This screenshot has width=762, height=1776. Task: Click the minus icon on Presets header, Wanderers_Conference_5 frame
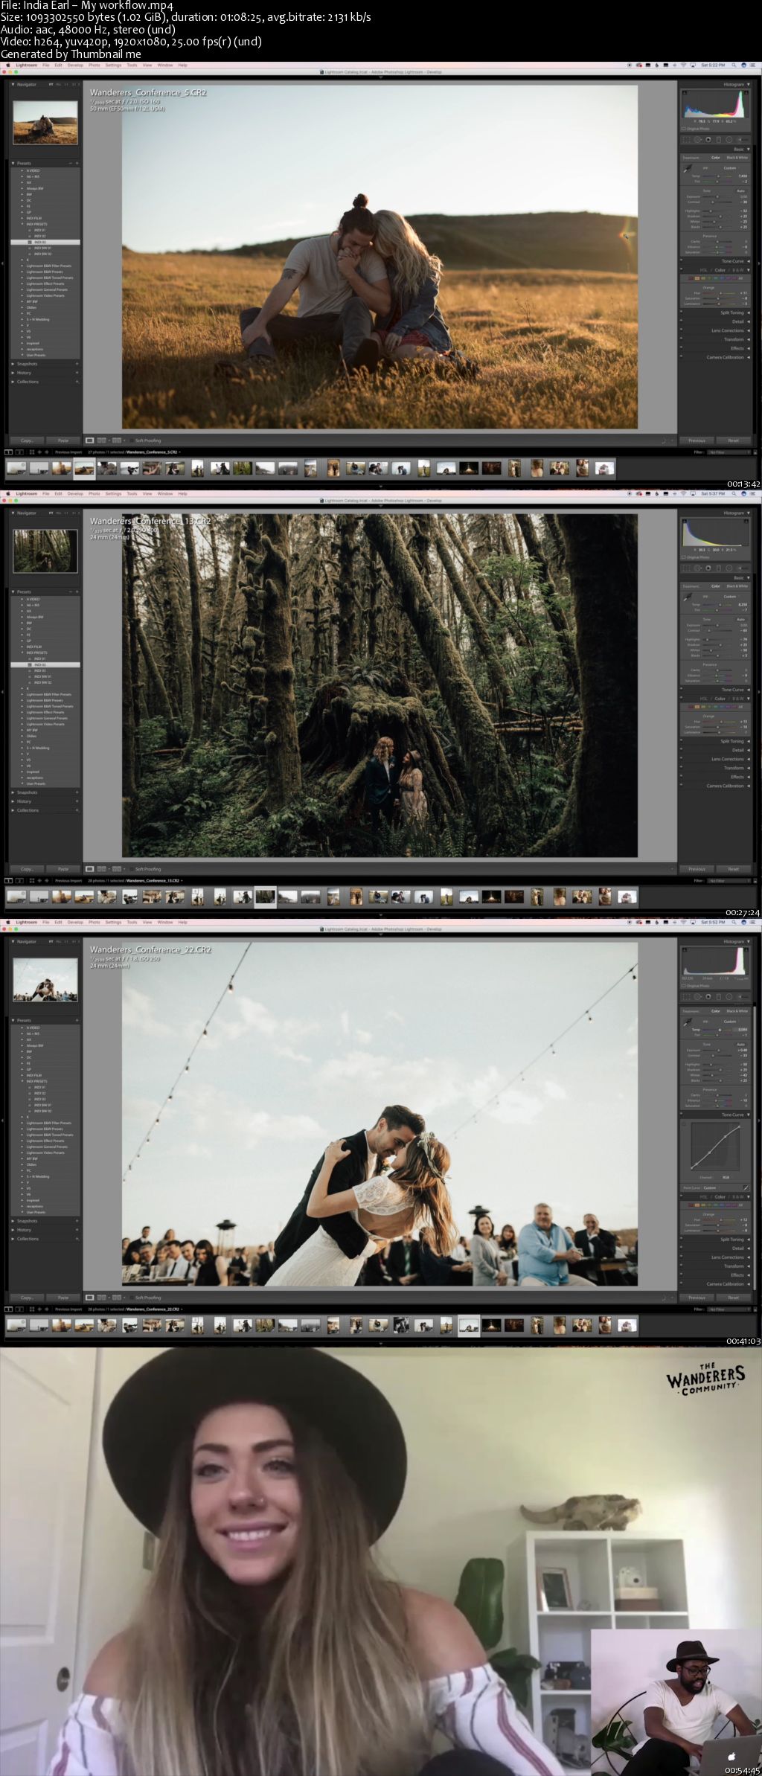71,163
